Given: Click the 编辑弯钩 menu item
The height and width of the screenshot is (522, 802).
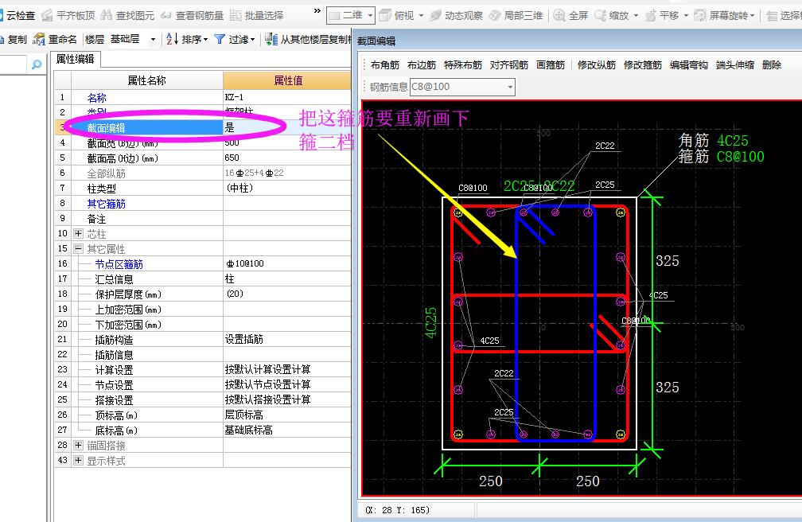Looking at the screenshot, I should (688, 65).
